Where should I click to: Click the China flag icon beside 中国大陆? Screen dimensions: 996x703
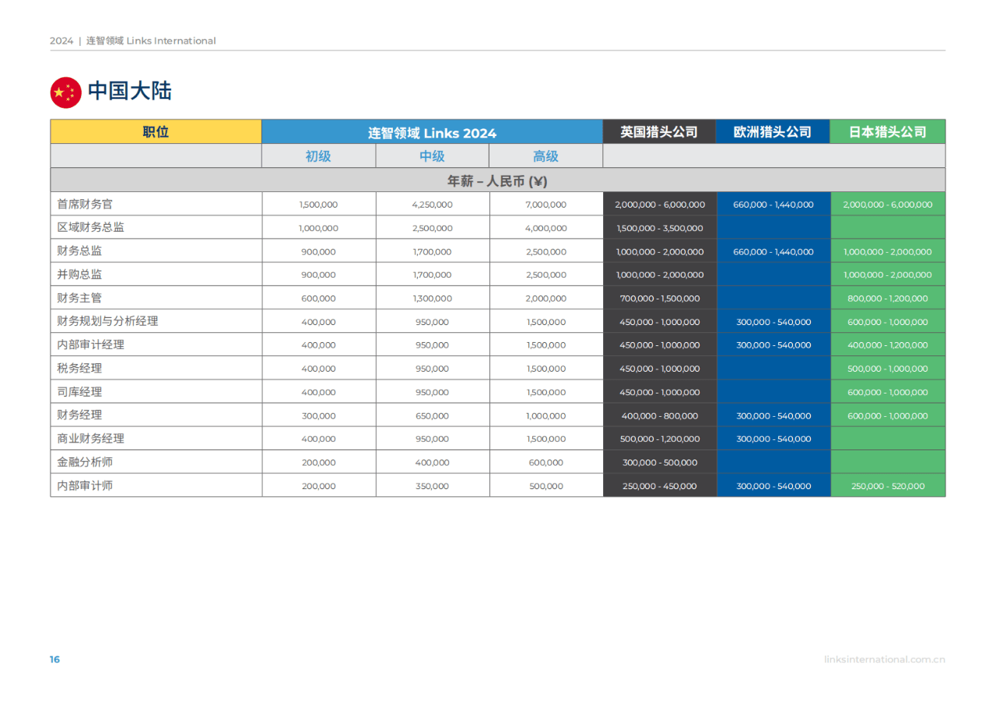click(65, 93)
